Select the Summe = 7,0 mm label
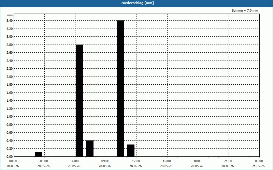The width and height of the screenshot is (273, 170). point(245,11)
